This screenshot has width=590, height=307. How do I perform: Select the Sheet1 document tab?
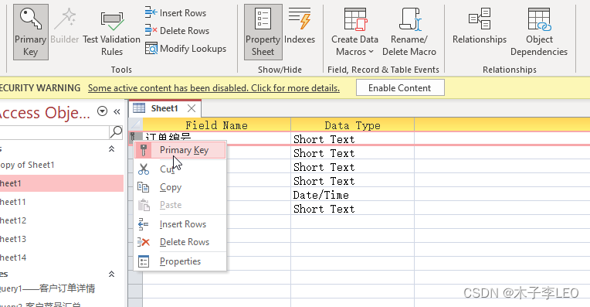164,108
